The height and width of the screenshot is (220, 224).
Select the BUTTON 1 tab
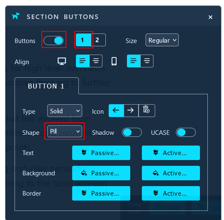[x=46, y=86]
